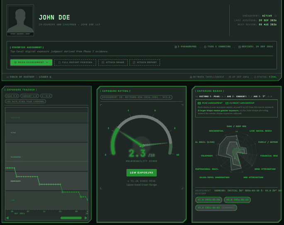Click the Current pill in Exposure Tracker
The image size is (284, 225).
point(29,96)
